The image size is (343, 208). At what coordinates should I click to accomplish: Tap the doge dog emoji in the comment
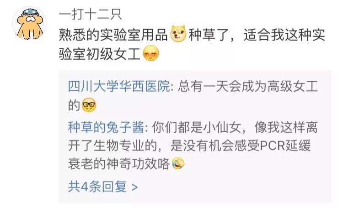(178, 34)
